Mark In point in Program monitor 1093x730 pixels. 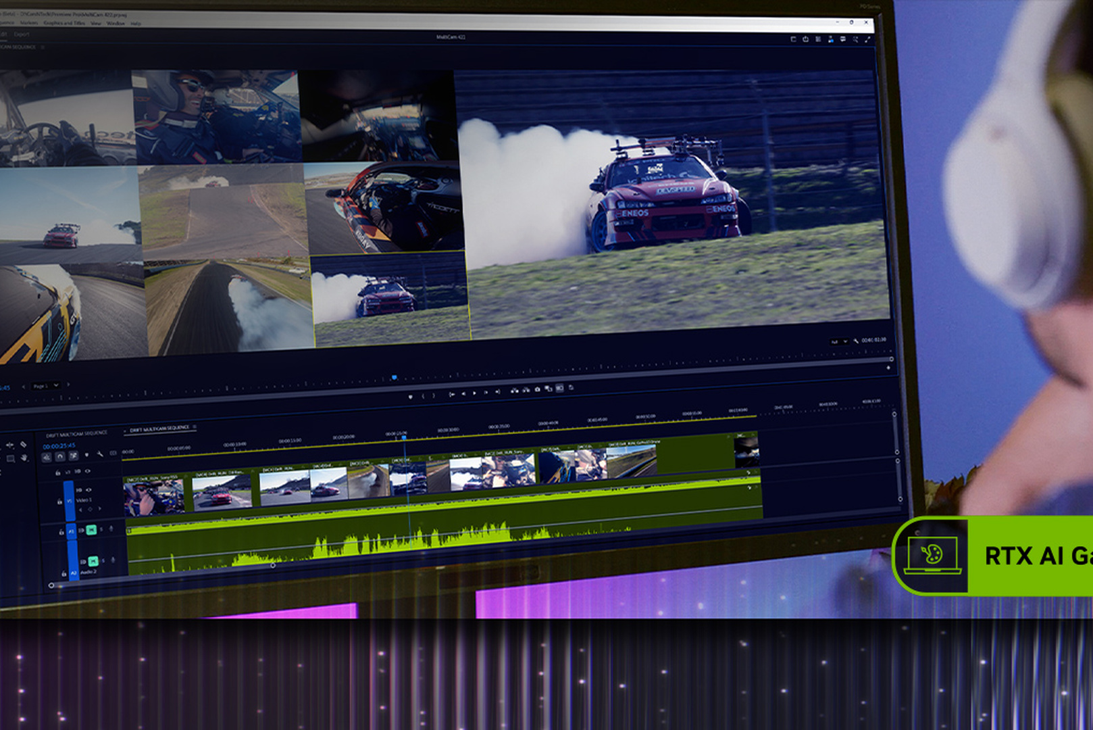pyautogui.click(x=423, y=395)
